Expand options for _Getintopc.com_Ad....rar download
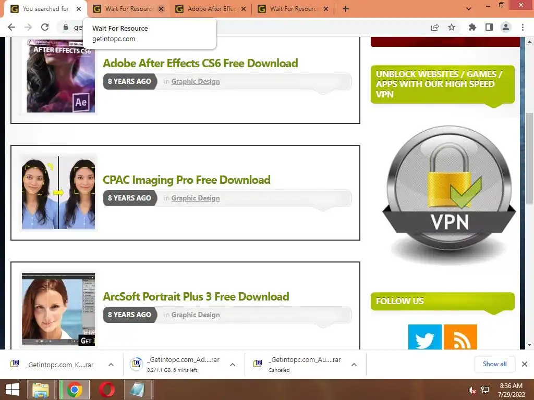 click(x=233, y=365)
